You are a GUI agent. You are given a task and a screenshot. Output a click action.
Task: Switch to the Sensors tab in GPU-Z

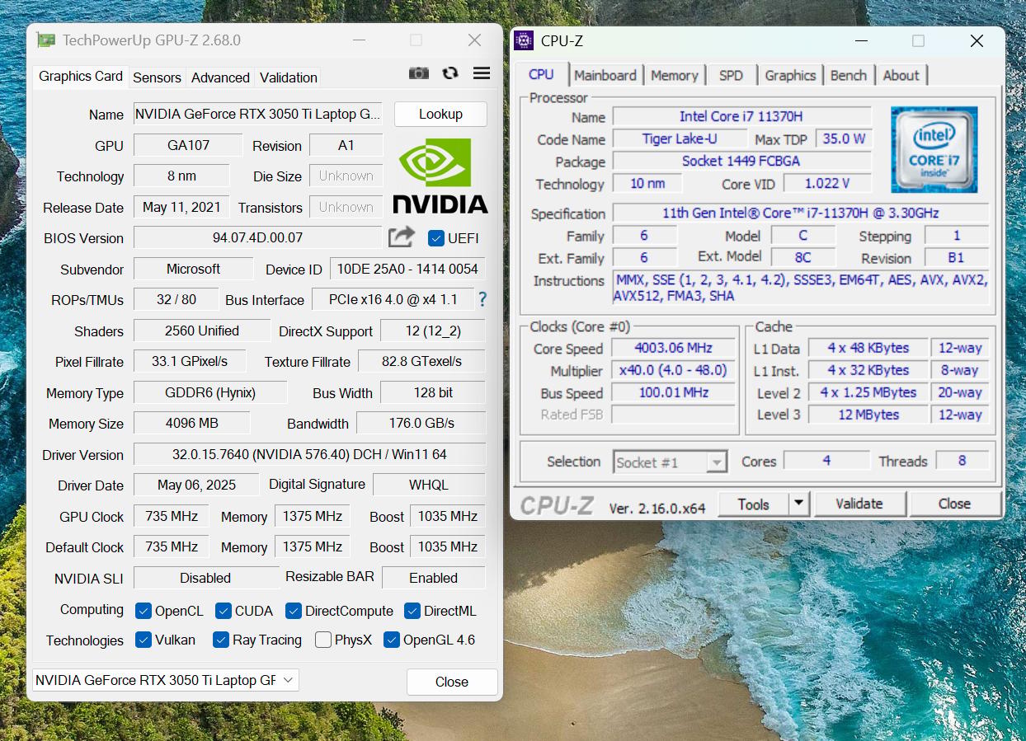pos(157,77)
